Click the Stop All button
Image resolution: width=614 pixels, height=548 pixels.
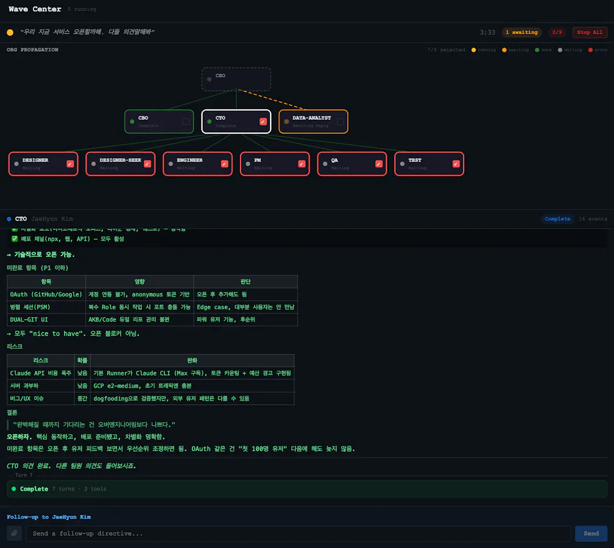[x=590, y=32]
